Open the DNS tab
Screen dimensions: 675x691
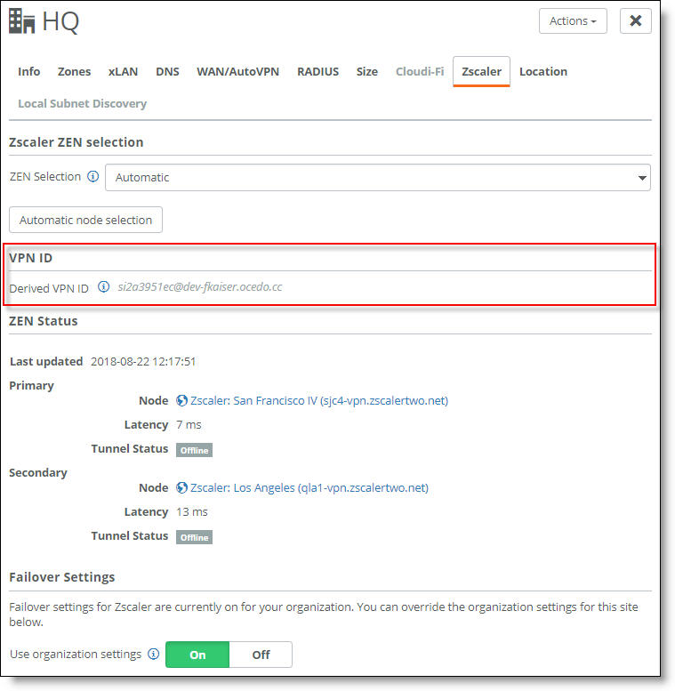[167, 71]
